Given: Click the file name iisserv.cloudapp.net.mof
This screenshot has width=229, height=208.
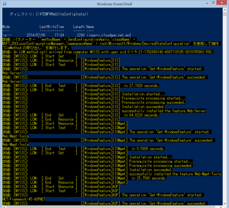Looking at the screenshot, I should tap(109, 35).
